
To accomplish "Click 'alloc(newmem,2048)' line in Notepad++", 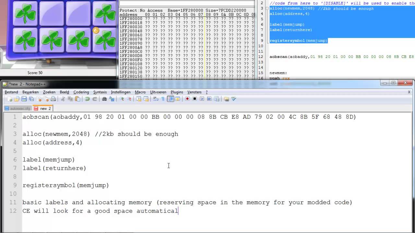I will click(x=100, y=134).
